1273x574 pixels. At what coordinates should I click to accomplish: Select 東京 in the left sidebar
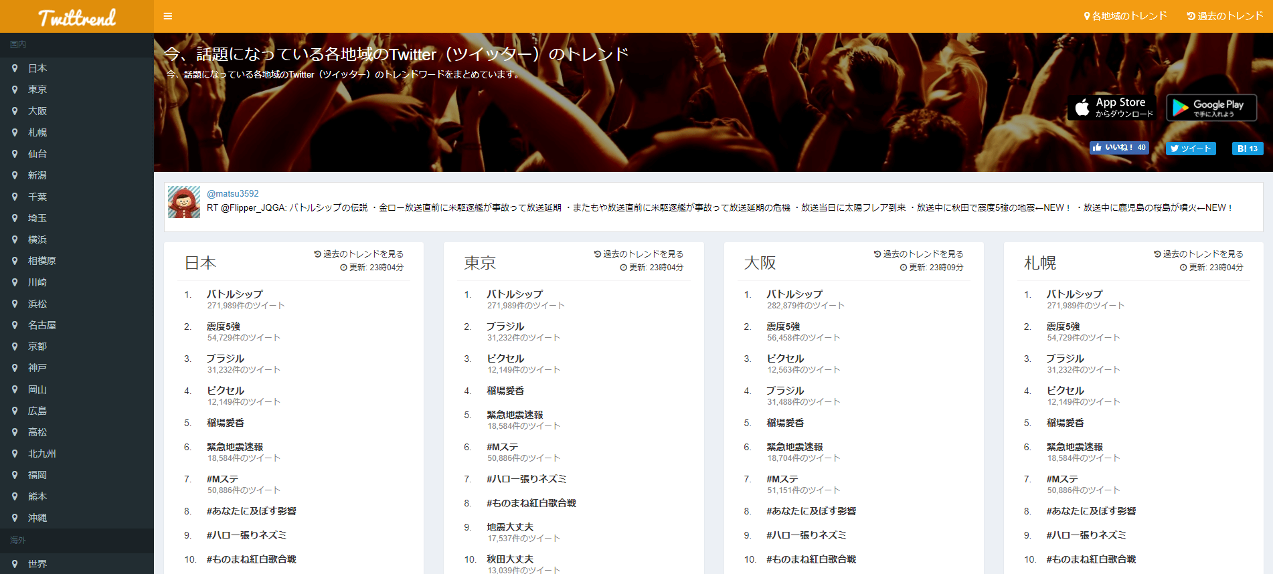pyautogui.click(x=37, y=90)
